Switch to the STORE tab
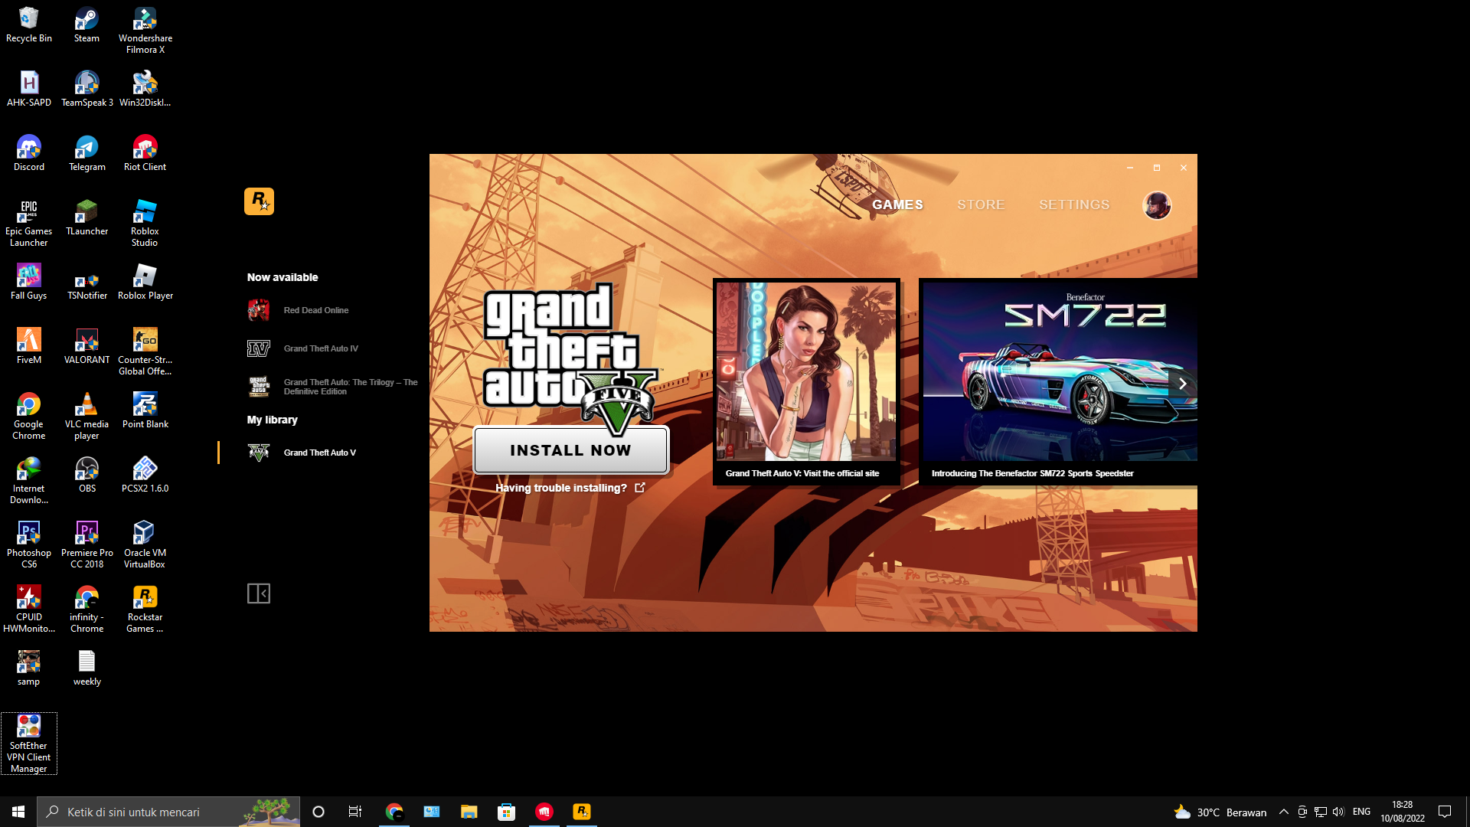This screenshot has height=827, width=1470. pyautogui.click(x=981, y=204)
